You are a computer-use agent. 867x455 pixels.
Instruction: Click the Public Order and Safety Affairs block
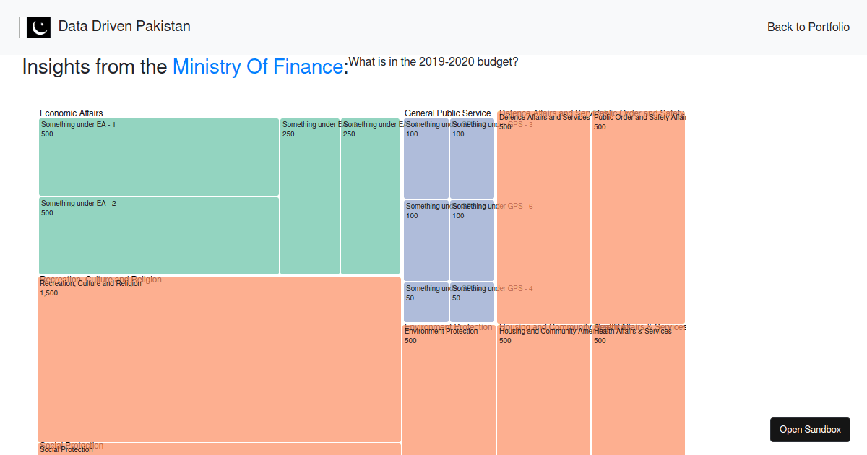coord(639,217)
